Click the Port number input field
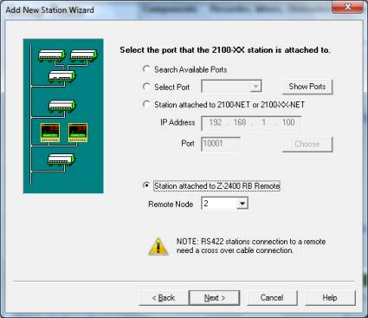Image resolution: width=368 pixels, height=318 pixels. pos(221,144)
